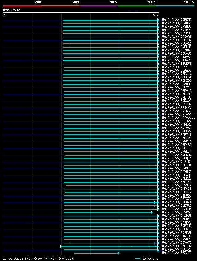Follow the UniRef100_B2ZJZ3 link

[177, 253]
